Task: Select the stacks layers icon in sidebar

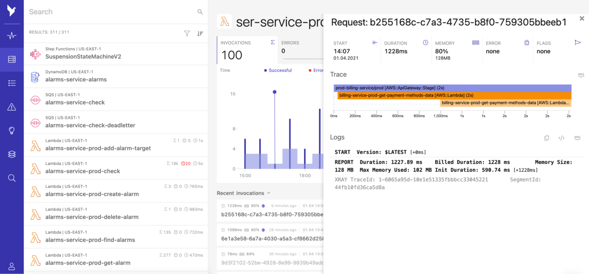Action: click(12, 154)
